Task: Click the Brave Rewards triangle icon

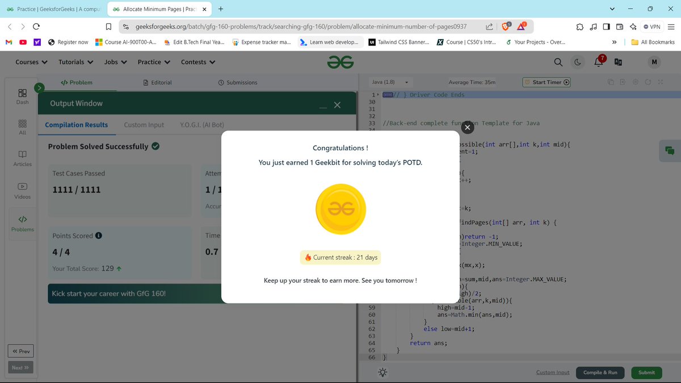Action: coord(522,26)
